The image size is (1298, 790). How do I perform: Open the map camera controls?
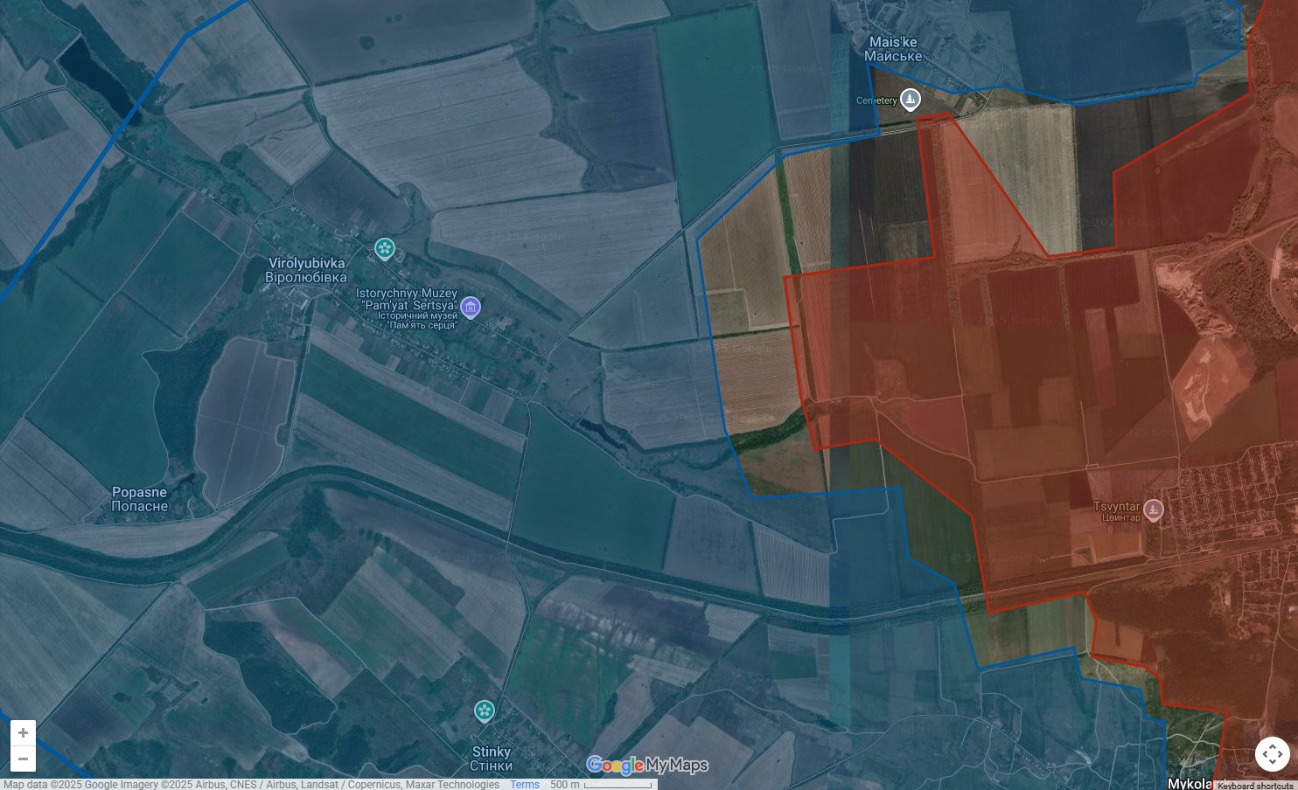point(1272,753)
